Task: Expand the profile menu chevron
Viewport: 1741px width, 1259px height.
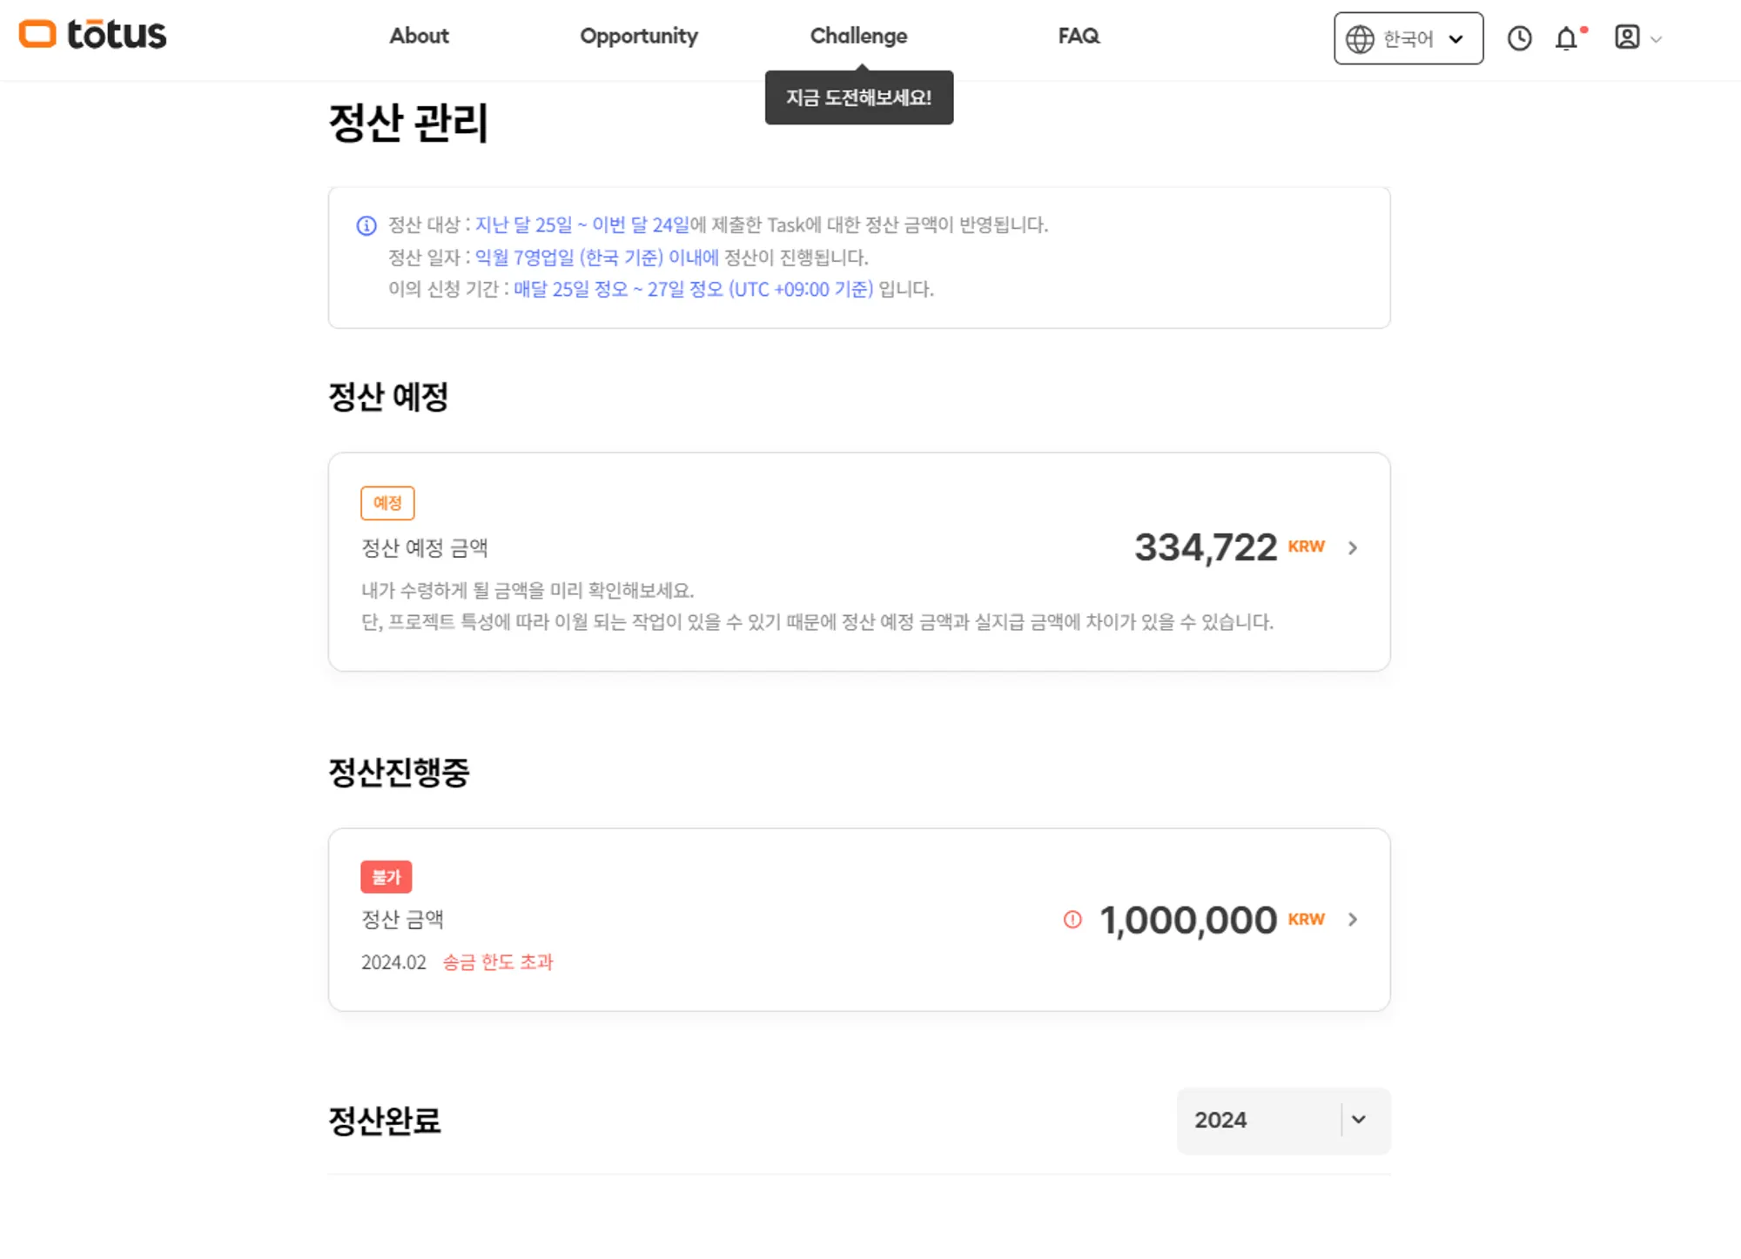Action: coord(1657,39)
